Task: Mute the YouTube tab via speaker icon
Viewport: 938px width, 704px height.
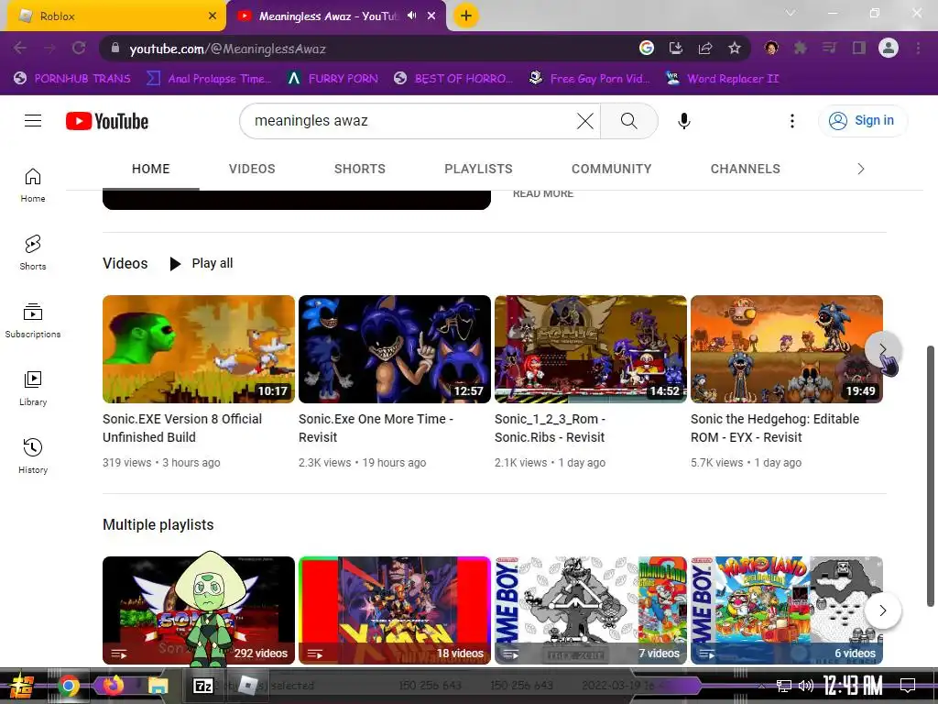Action: 412,16
